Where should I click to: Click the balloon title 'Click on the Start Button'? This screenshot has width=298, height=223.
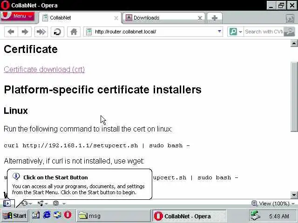[55, 177]
